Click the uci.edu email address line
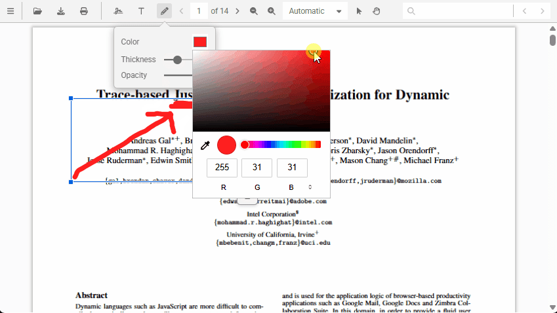 pos(273,243)
